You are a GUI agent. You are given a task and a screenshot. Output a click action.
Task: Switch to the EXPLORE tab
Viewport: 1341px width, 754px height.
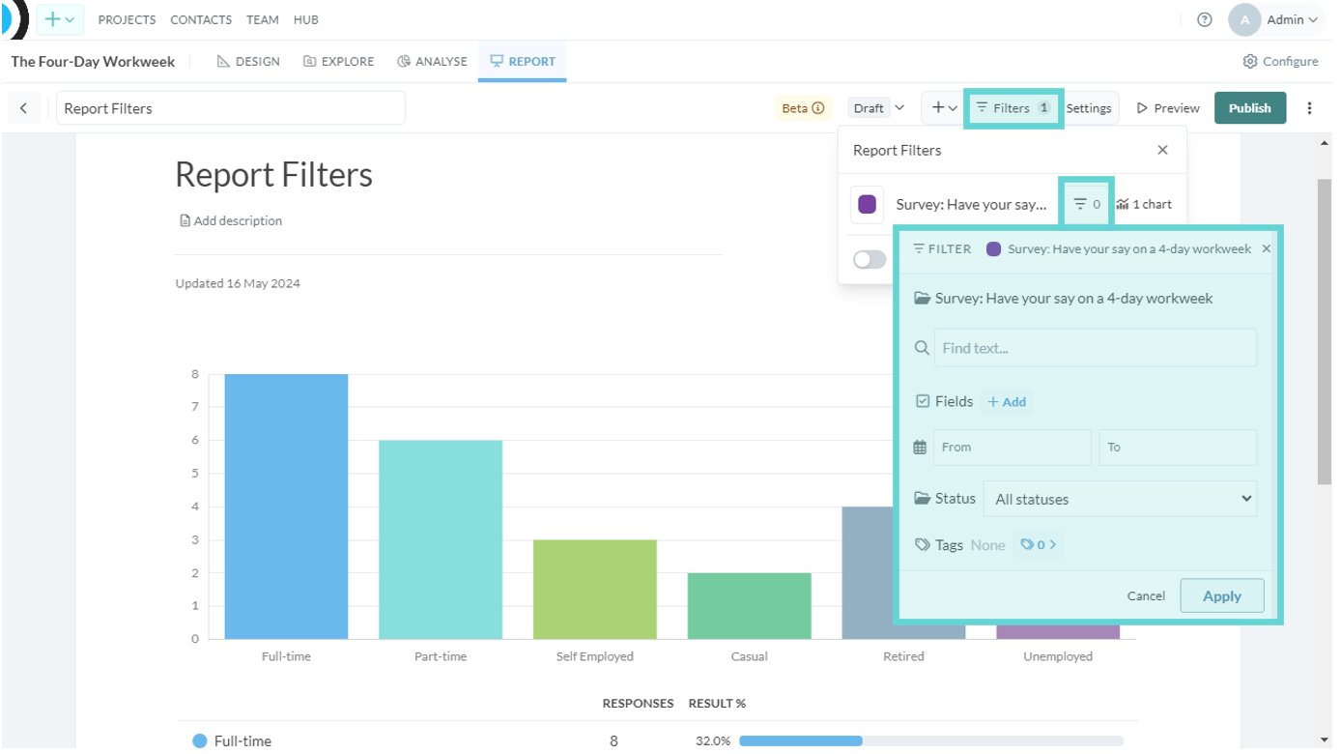(x=338, y=61)
